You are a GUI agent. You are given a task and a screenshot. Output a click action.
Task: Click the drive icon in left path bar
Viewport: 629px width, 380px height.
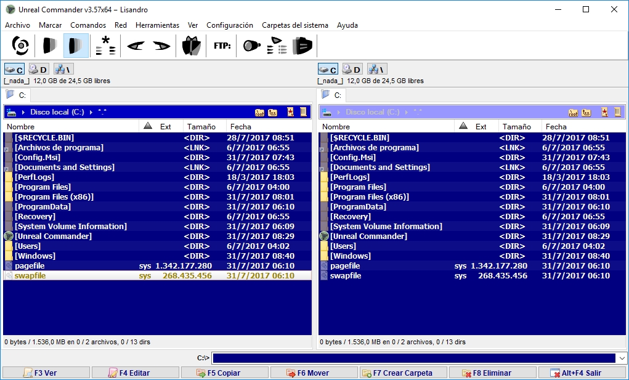click(11, 112)
